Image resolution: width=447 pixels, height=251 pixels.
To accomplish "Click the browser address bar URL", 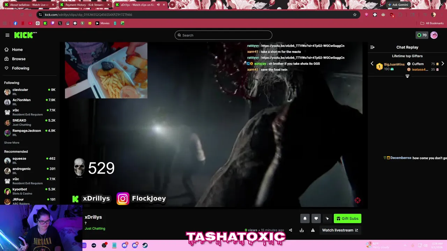I will [88, 15].
